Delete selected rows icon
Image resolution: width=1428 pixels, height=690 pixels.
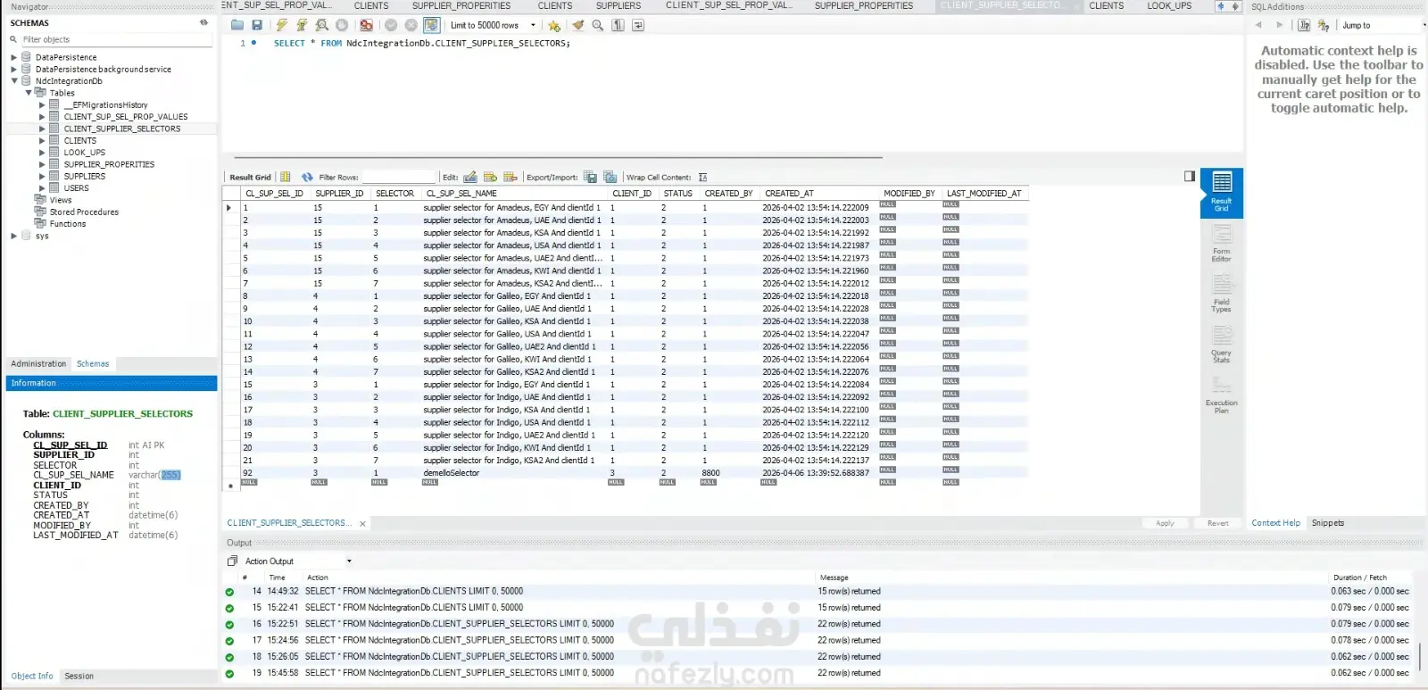[x=511, y=177]
